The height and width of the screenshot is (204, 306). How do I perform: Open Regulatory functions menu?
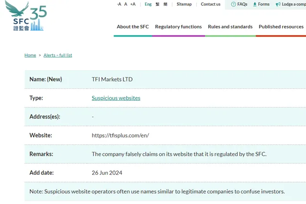178,26
